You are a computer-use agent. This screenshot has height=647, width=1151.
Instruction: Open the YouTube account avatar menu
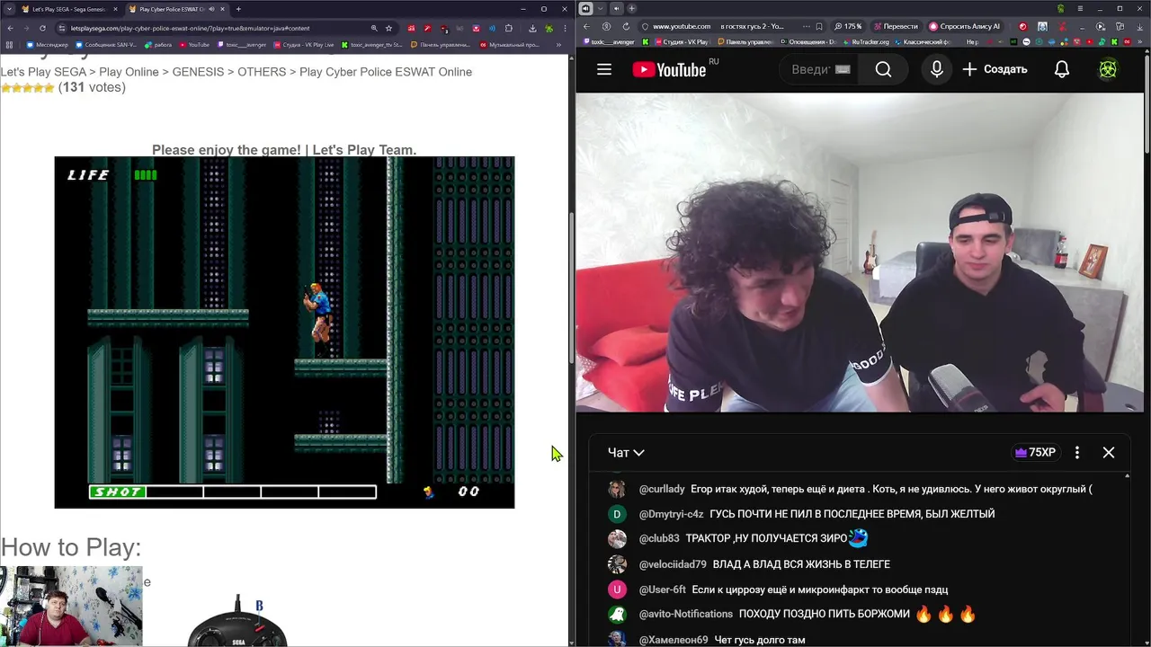click(1108, 69)
